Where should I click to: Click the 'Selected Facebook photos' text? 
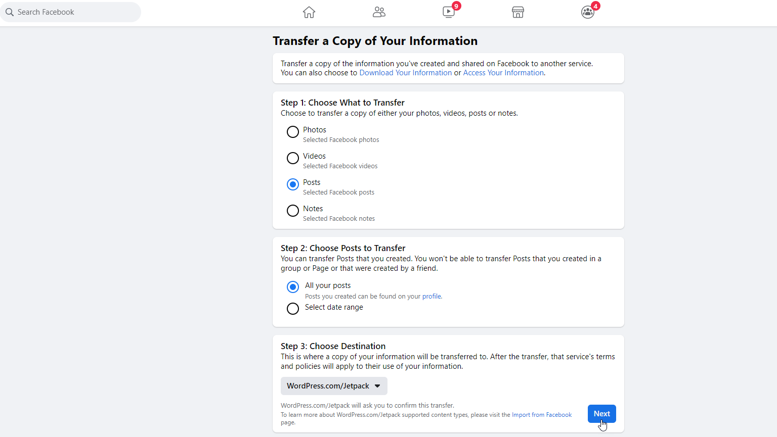pos(341,140)
